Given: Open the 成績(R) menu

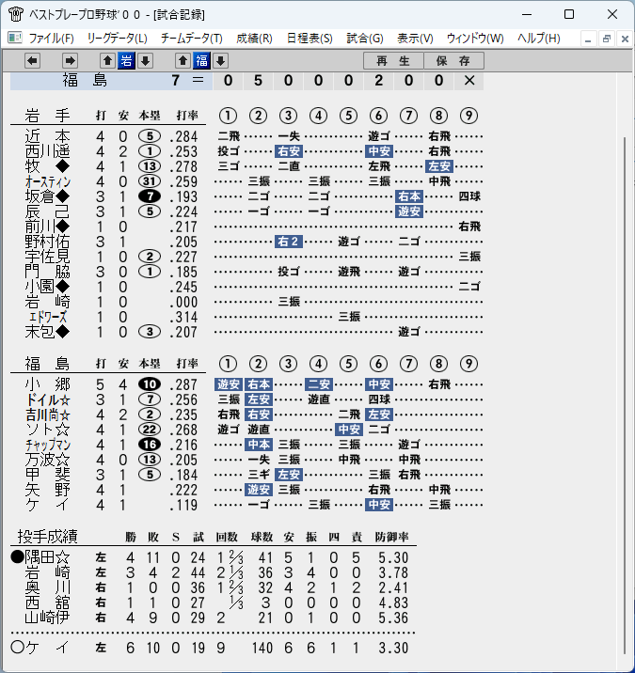Looking at the screenshot, I should coord(254,39).
